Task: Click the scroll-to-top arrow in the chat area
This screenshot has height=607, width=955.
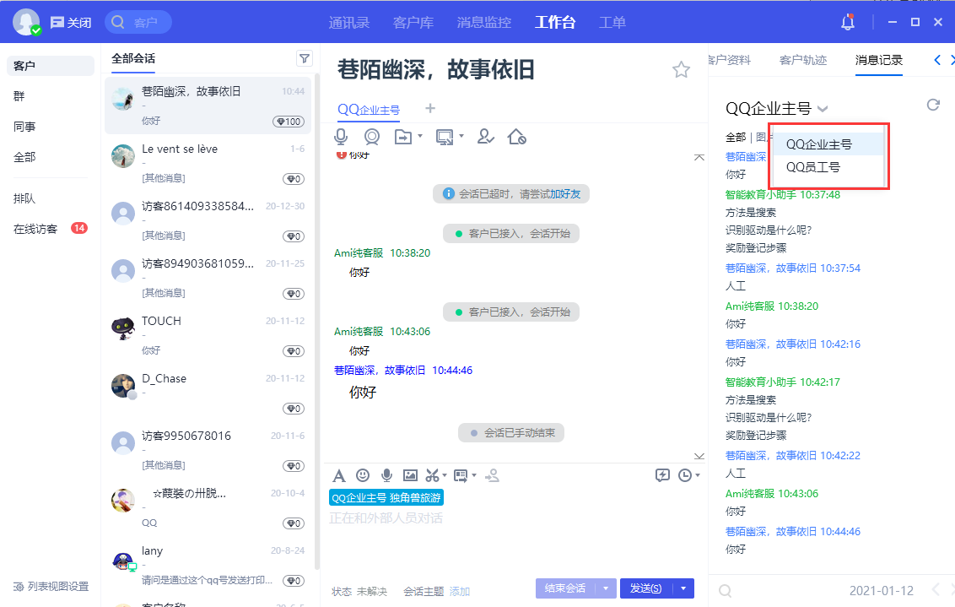Action: (699, 157)
